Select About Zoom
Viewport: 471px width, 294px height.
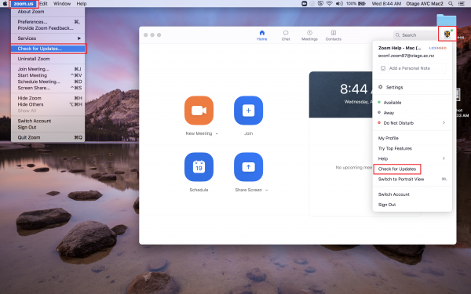tap(48, 12)
